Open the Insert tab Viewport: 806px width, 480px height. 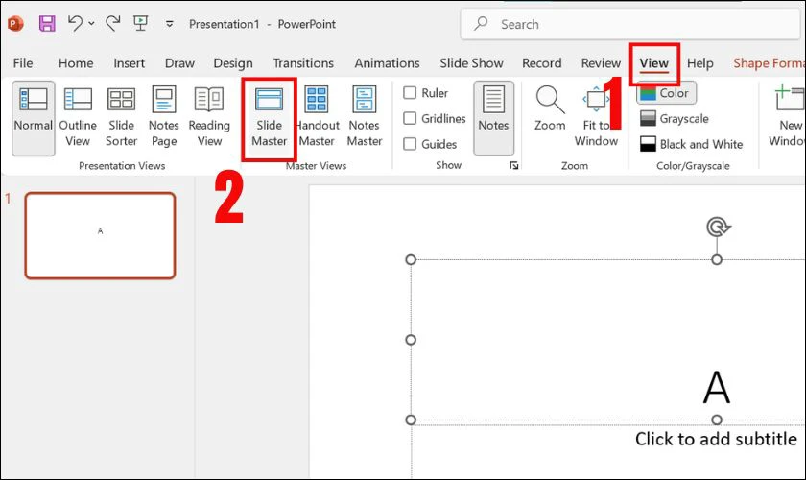[129, 62]
